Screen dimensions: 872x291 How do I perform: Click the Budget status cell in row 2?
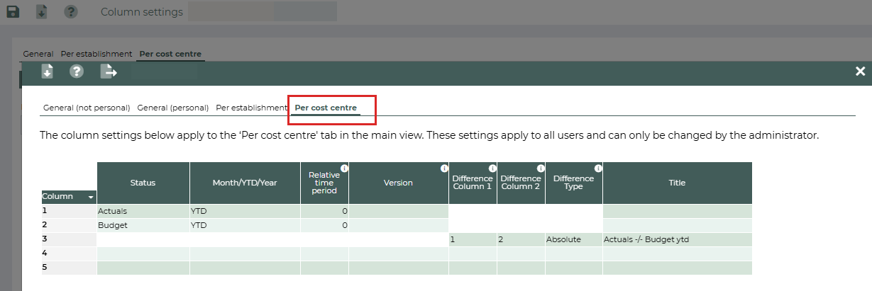(143, 225)
